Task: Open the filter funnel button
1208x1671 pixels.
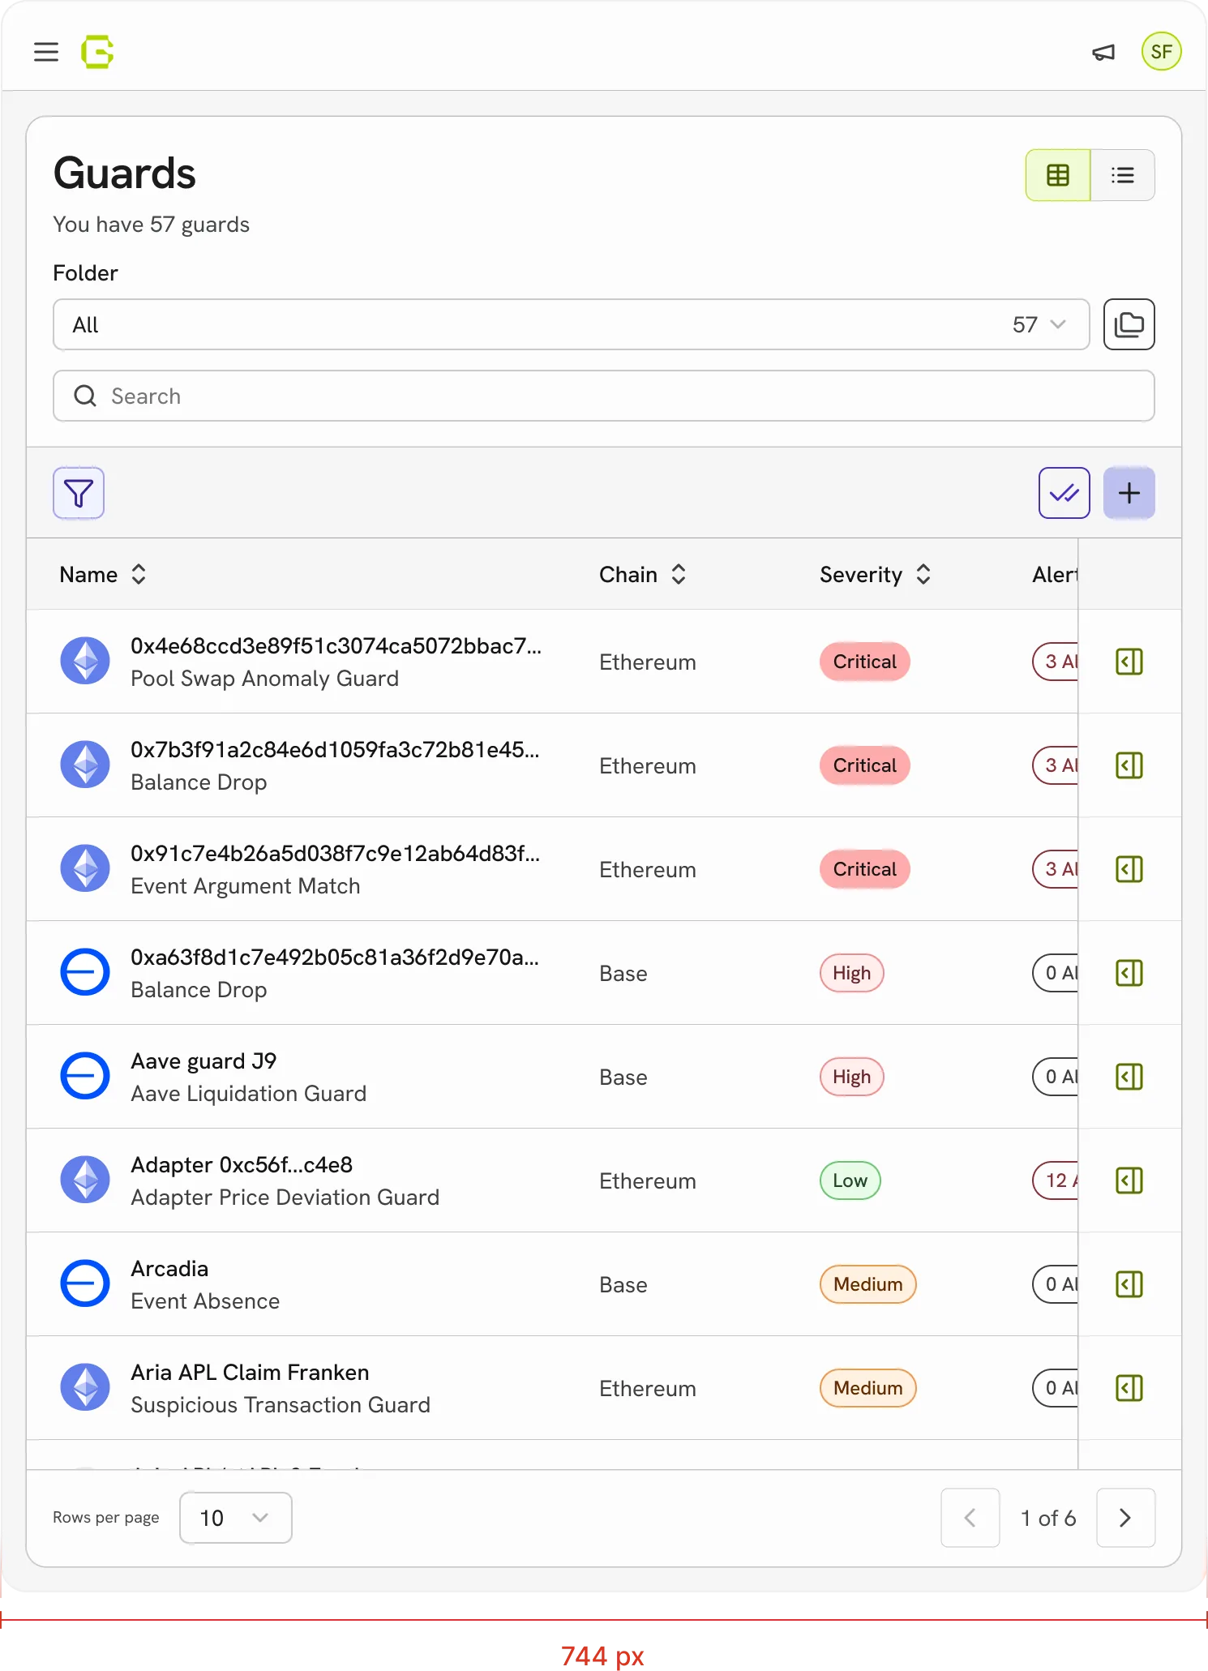Action: point(79,493)
